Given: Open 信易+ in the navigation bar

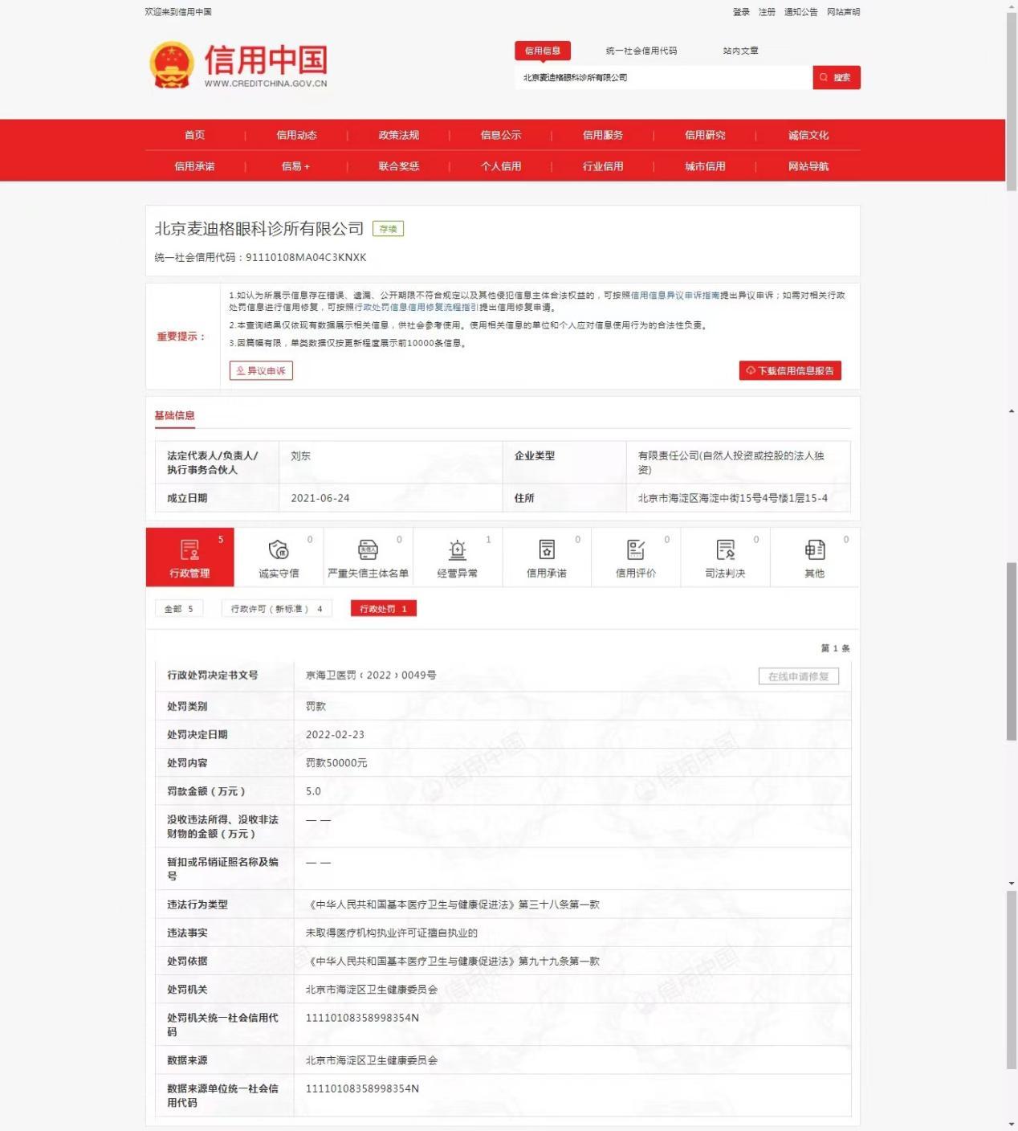Looking at the screenshot, I should 295,166.
